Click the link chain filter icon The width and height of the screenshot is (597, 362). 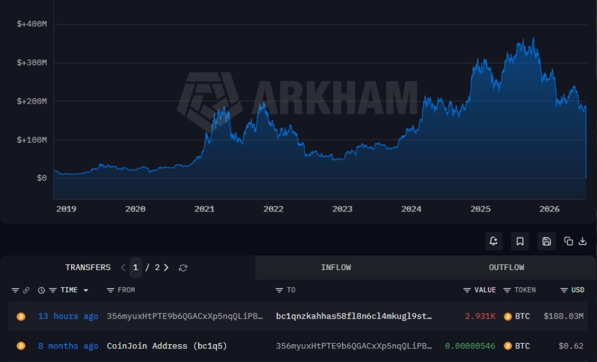pyautogui.click(x=26, y=290)
